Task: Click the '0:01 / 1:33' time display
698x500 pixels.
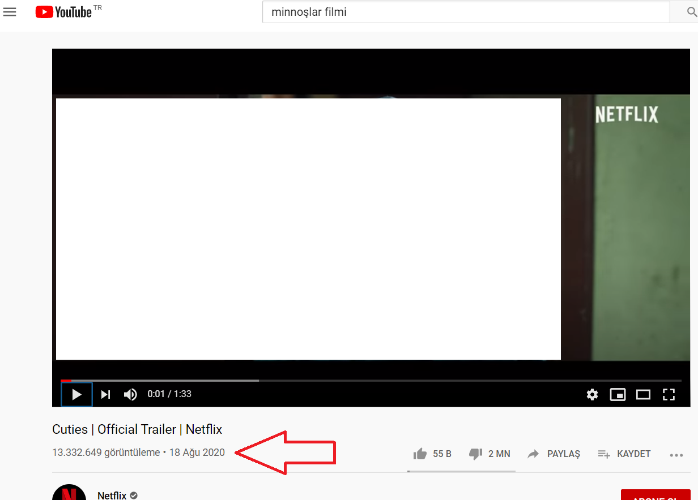Action: point(169,394)
